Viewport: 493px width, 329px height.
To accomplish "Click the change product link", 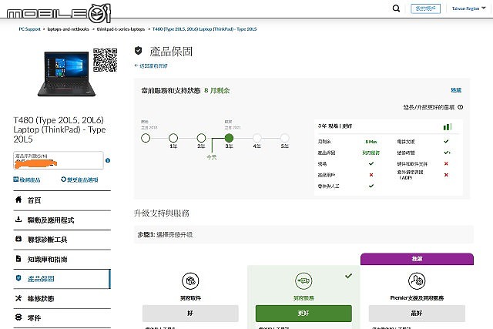I will pos(79,180).
